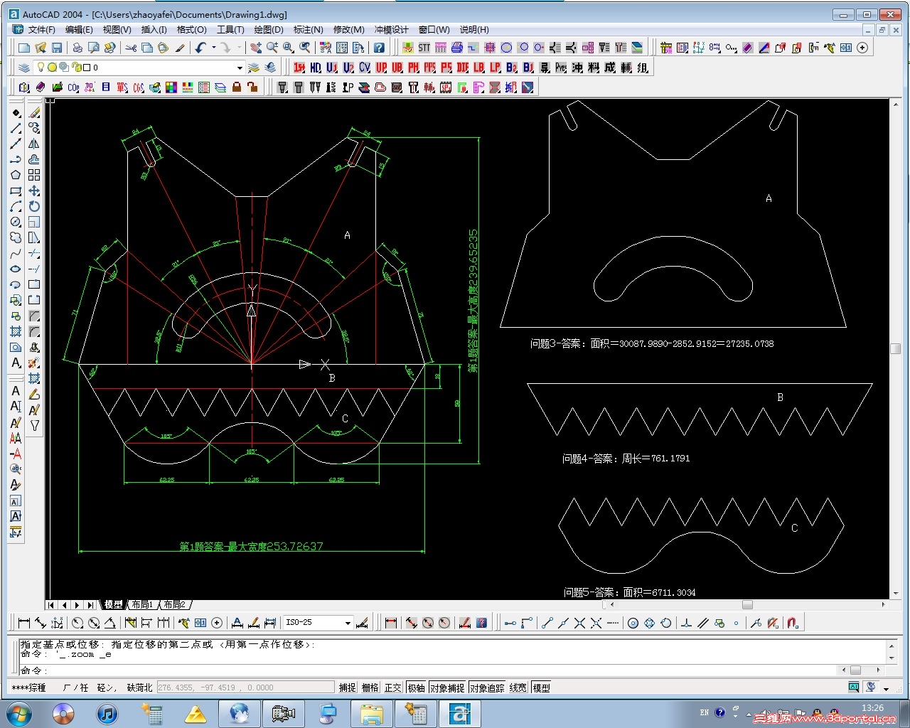Screen dimensions: 910x728
Task: Switch to the 布局2 layout tab
Action: (x=174, y=604)
